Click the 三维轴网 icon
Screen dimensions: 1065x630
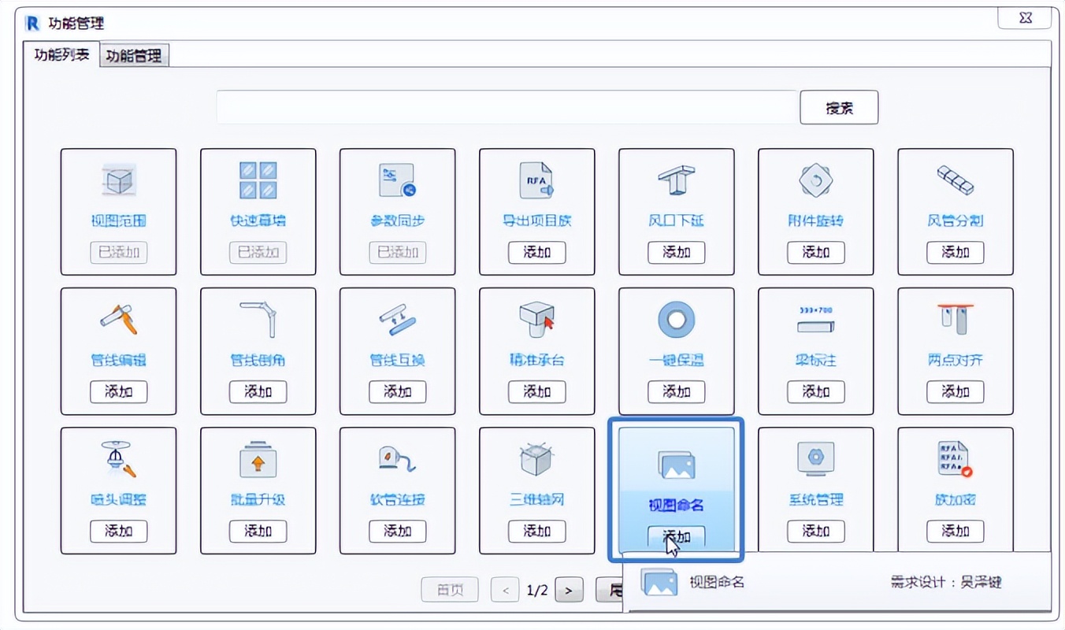pyautogui.click(x=536, y=459)
